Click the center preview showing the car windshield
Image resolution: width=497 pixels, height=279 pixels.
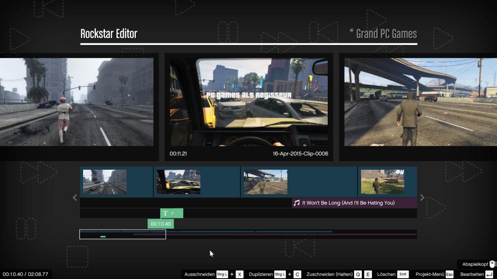pyautogui.click(x=249, y=102)
